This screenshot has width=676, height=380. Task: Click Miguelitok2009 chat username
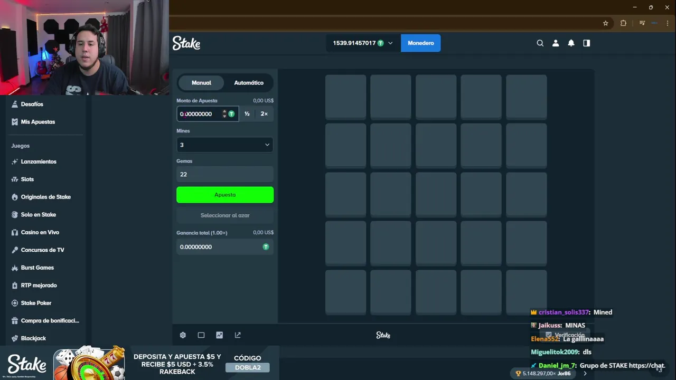click(x=555, y=352)
